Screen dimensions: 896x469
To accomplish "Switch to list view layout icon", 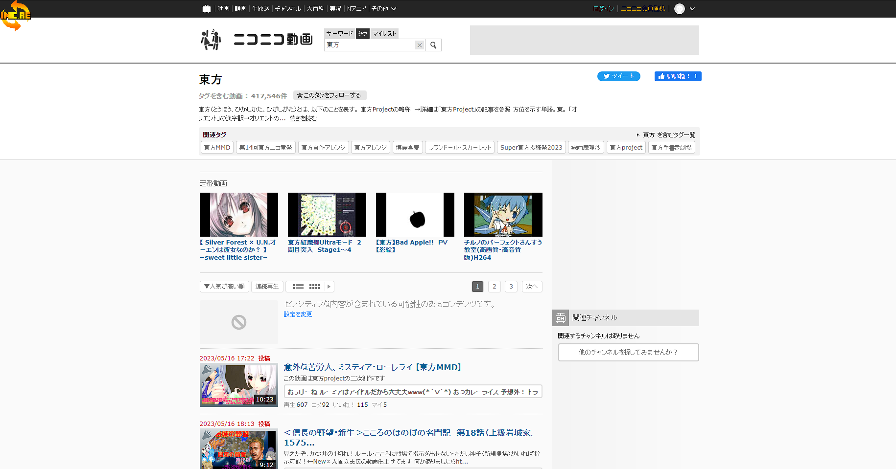I will 298,287.
